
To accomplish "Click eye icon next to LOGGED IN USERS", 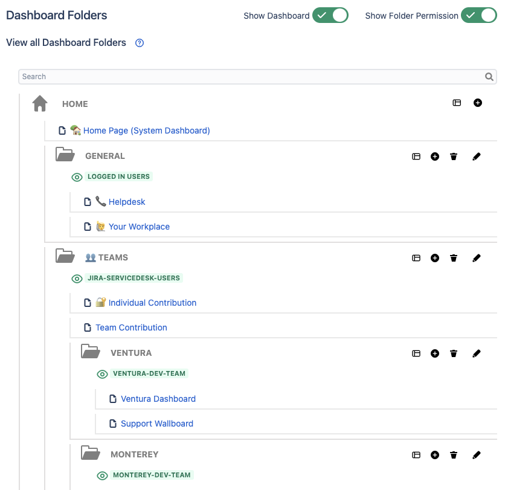I will pyautogui.click(x=77, y=177).
